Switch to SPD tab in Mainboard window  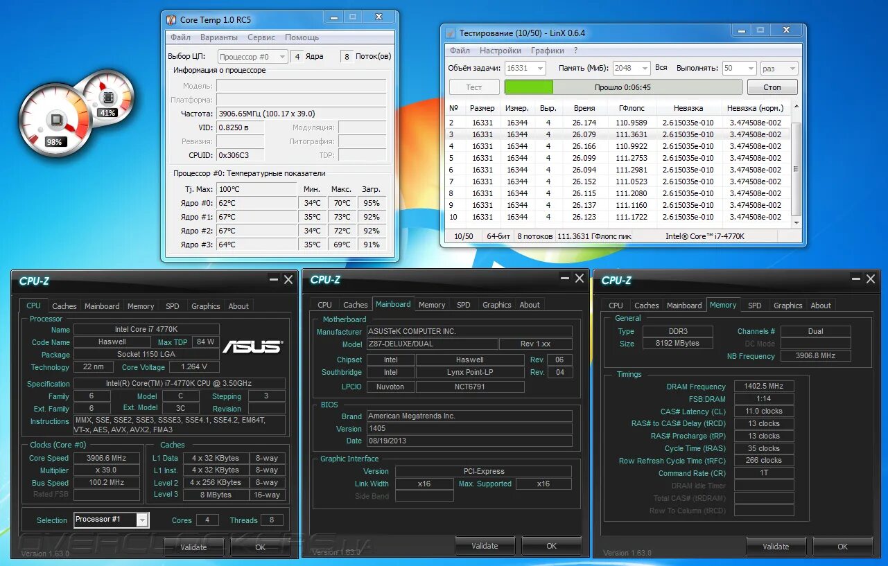coord(464,305)
